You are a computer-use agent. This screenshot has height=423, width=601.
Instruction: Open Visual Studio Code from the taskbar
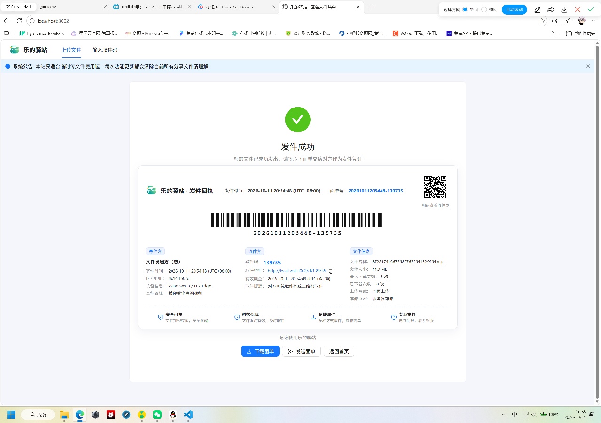click(x=188, y=415)
